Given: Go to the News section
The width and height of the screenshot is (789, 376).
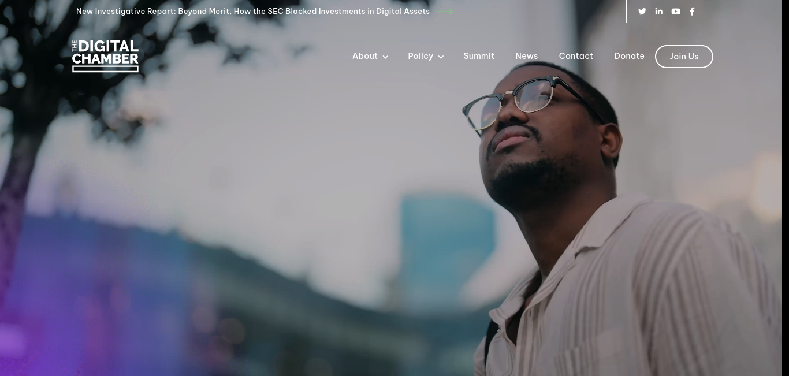Looking at the screenshot, I should [527, 56].
